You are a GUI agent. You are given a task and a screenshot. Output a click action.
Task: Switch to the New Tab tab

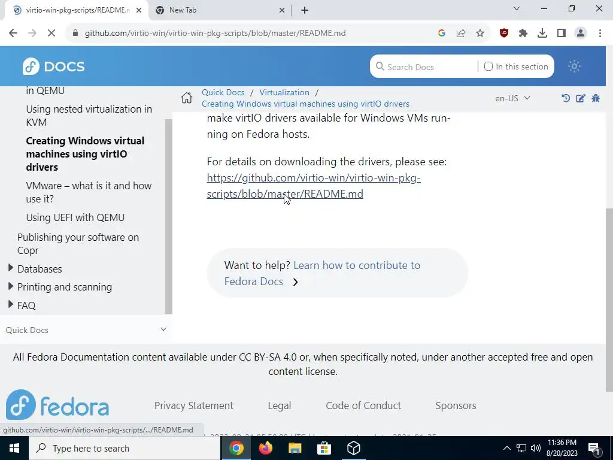[x=219, y=10]
